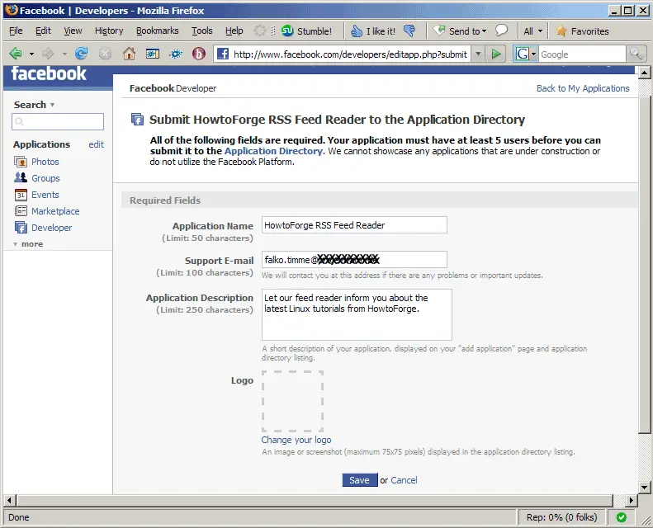
Task: Click the thumbs-up 'I like it!' icon
Action: point(357,31)
